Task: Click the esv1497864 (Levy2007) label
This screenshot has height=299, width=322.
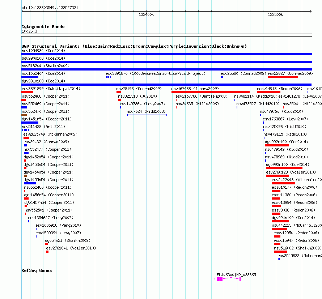Action: pos(143,104)
